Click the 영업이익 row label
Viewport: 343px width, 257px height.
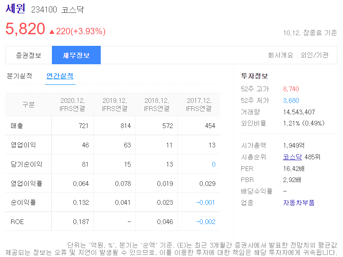coord(23,145)
